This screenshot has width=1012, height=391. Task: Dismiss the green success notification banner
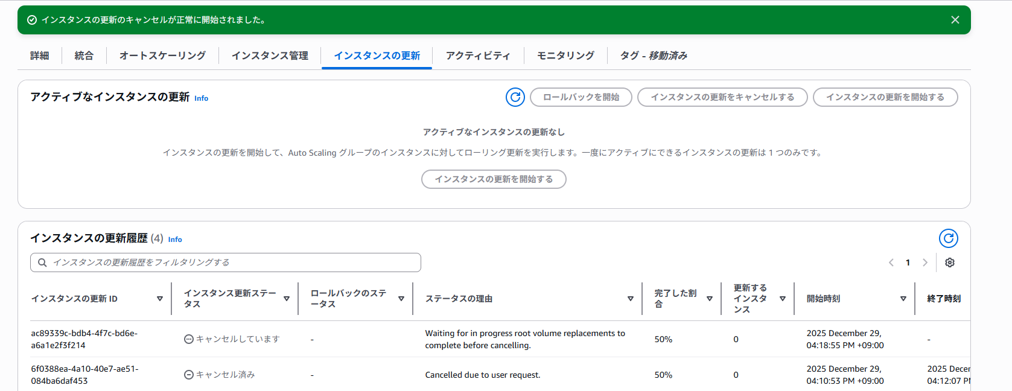[x=955, y=20]
